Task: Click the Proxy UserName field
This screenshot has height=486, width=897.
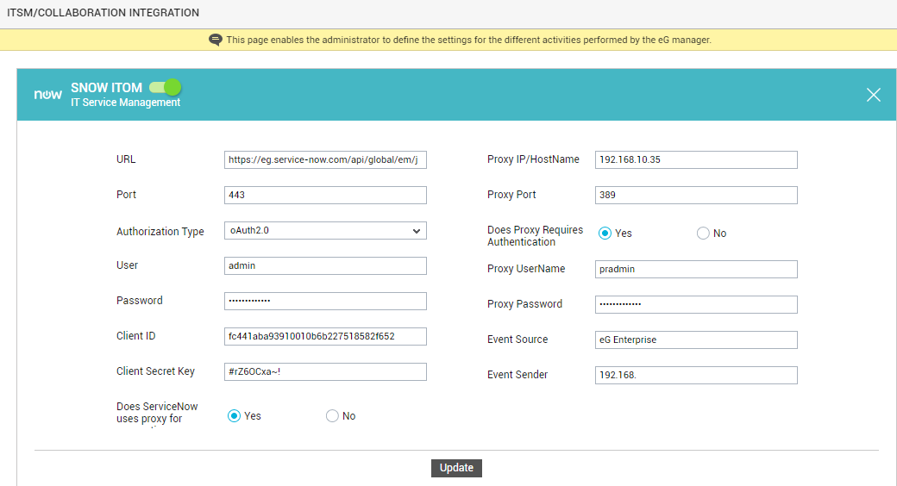Action: click(696, 270)
